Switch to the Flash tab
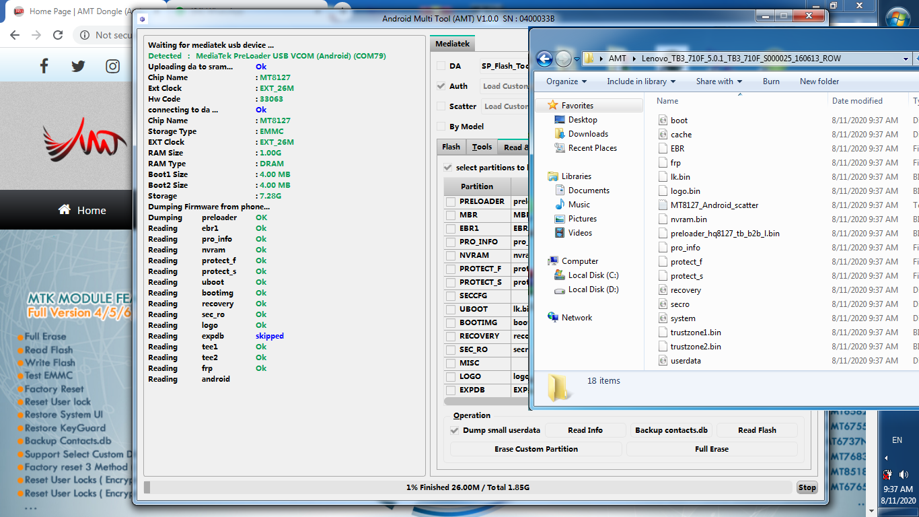The width and height of the screenshot is (919, 517). pyautogui.click(x=451, y=147)
